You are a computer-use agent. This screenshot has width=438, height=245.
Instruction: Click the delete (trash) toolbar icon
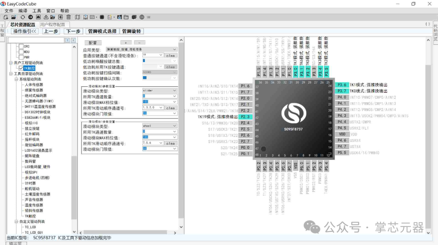pos(69,17)
